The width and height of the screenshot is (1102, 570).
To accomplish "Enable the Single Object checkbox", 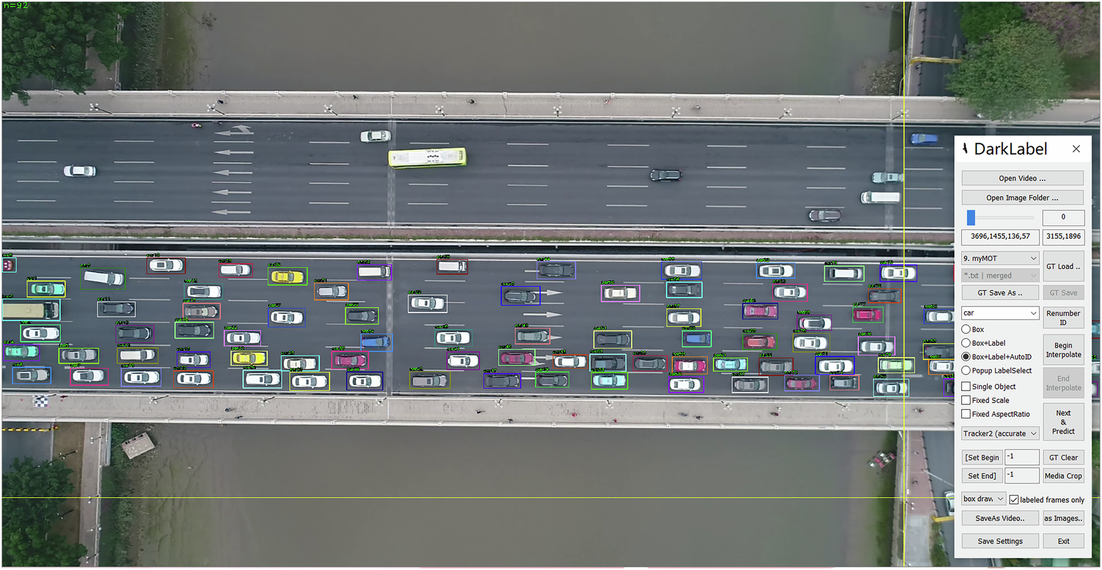I will pyautogui.click(x=966, y=386).
